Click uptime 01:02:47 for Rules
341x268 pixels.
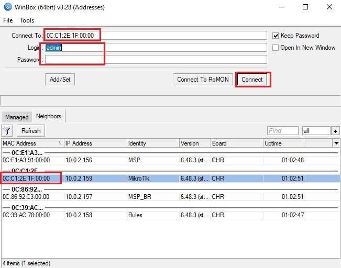(293, 215)
